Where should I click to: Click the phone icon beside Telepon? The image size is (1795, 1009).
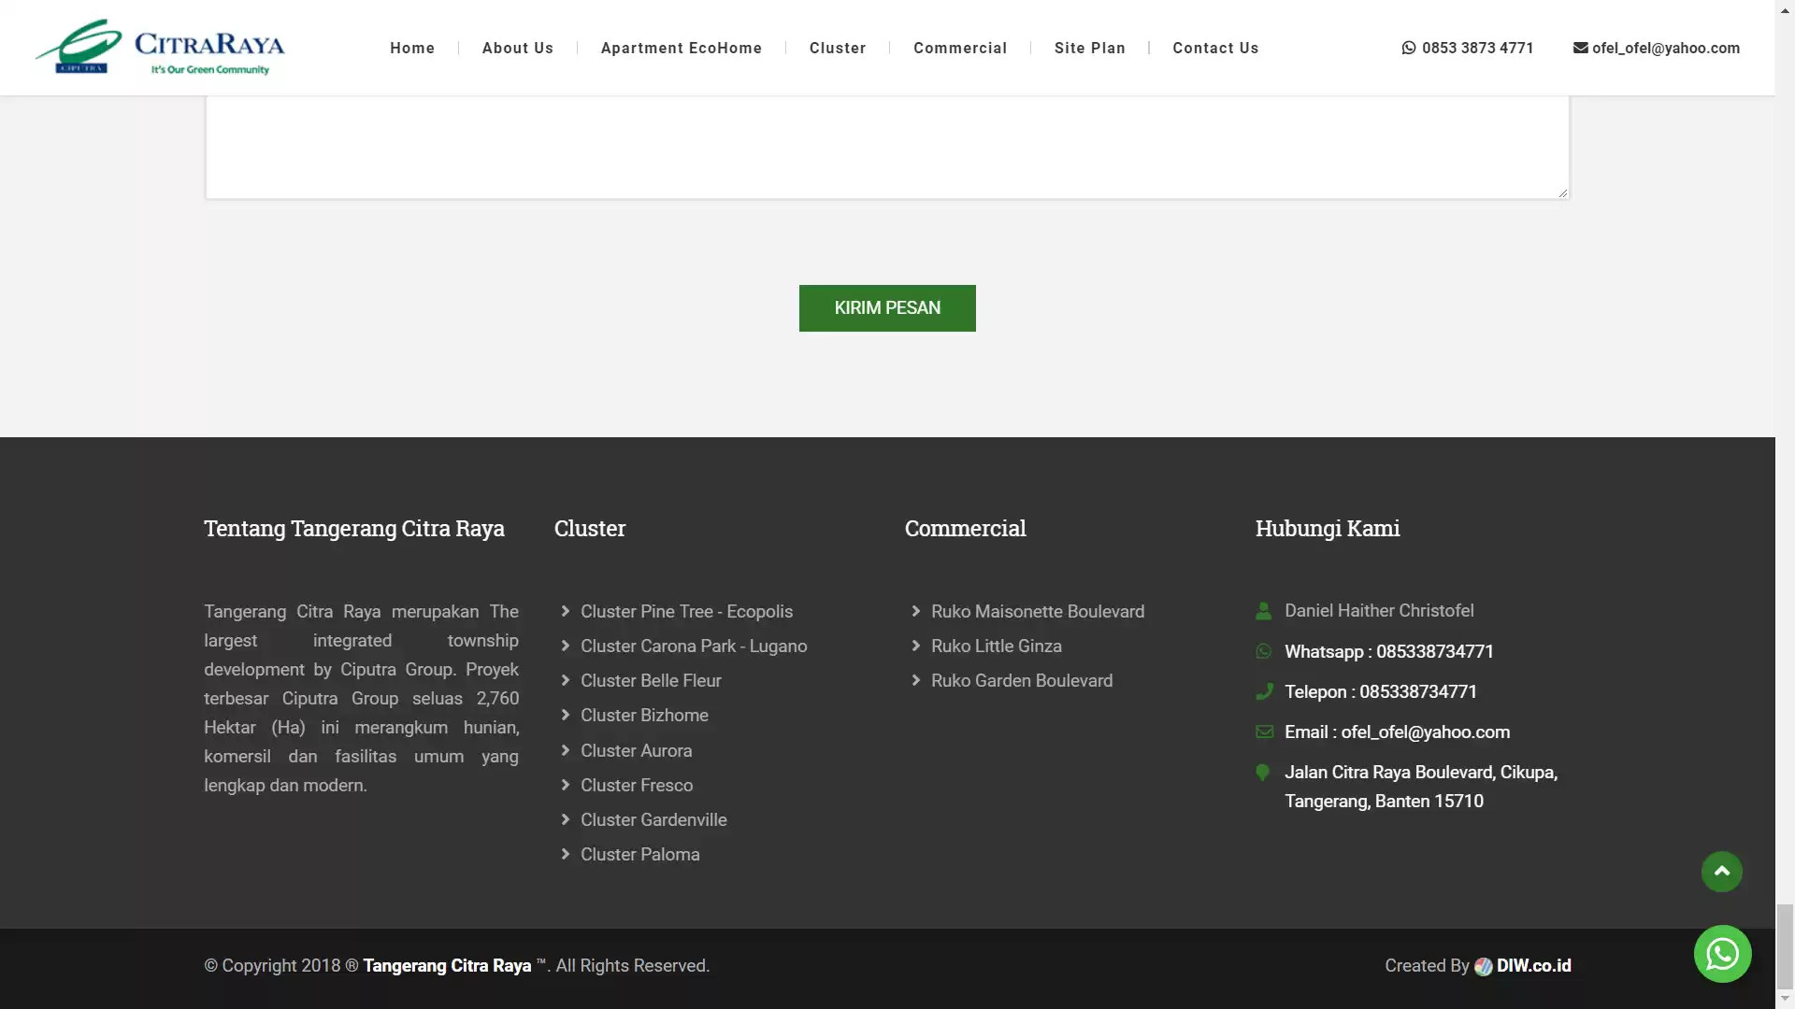pos(1264,691)
